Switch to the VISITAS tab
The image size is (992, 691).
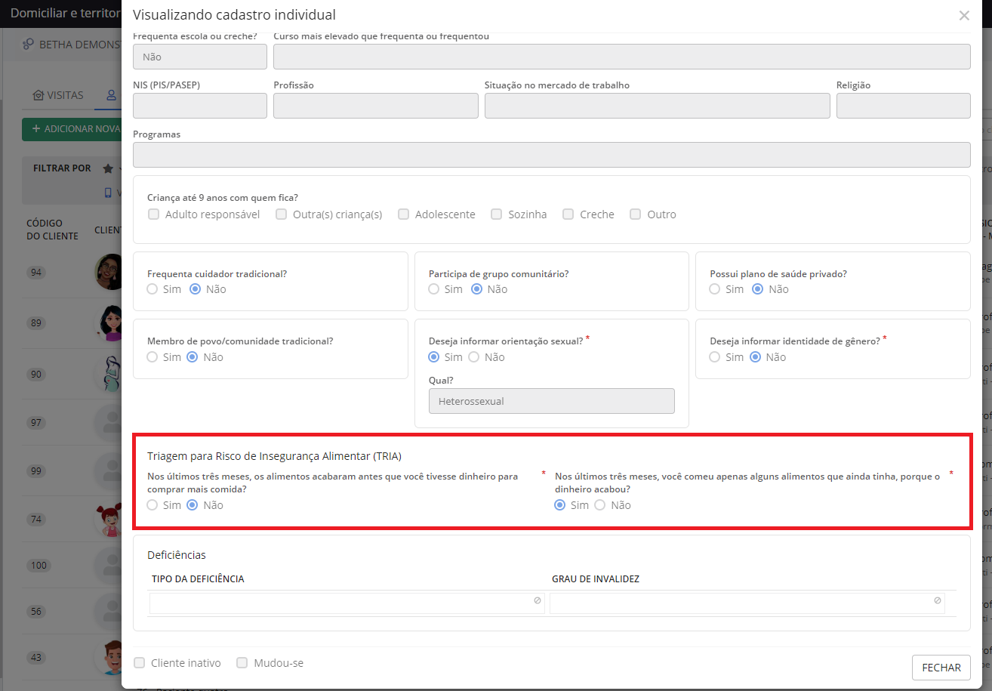tap(65, 96)
